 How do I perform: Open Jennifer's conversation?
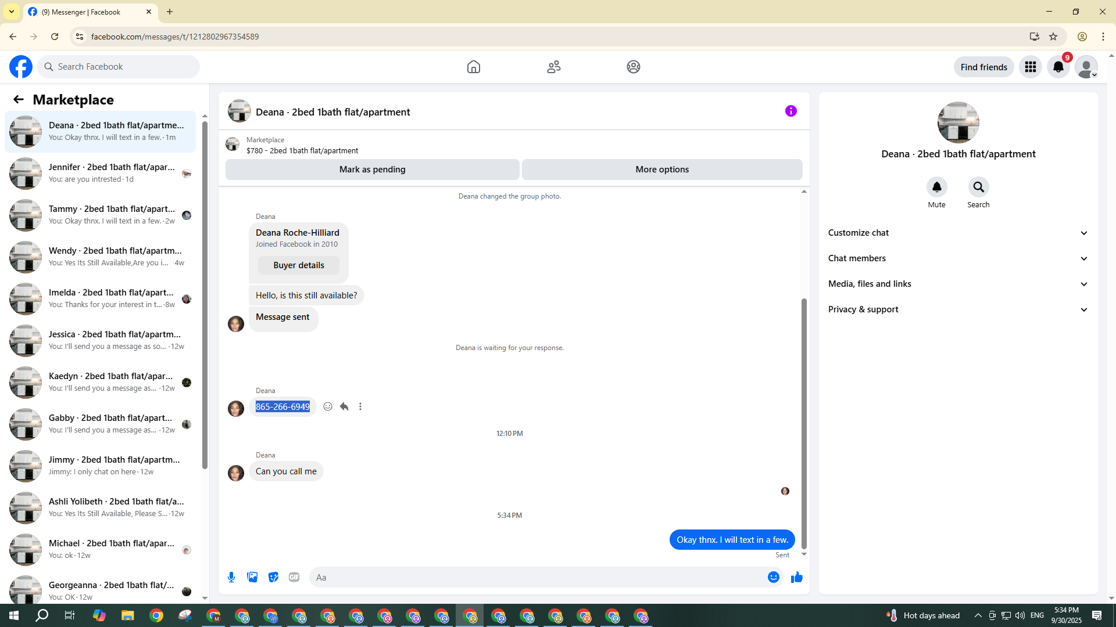(100, 174)
